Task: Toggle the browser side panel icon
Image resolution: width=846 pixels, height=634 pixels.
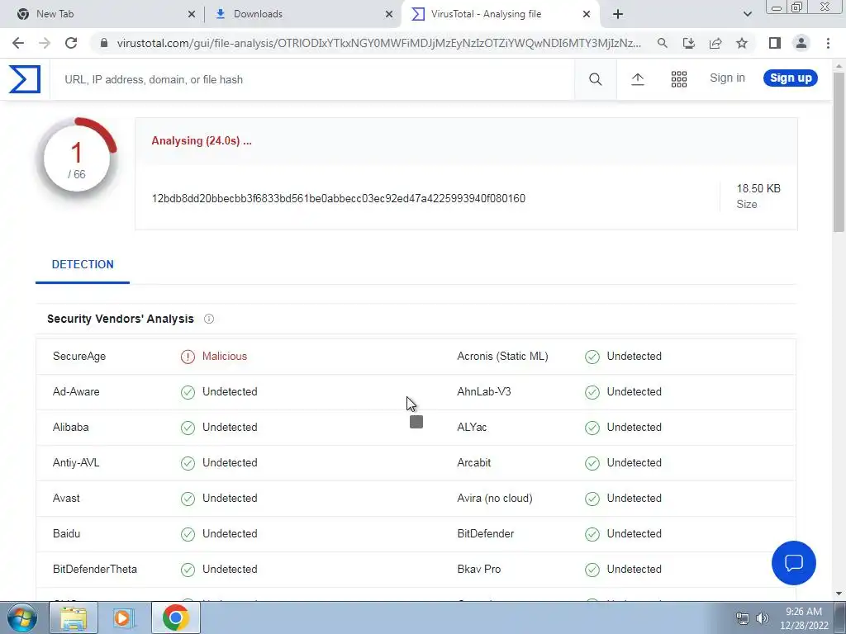Action: click(x=775, y=43)
